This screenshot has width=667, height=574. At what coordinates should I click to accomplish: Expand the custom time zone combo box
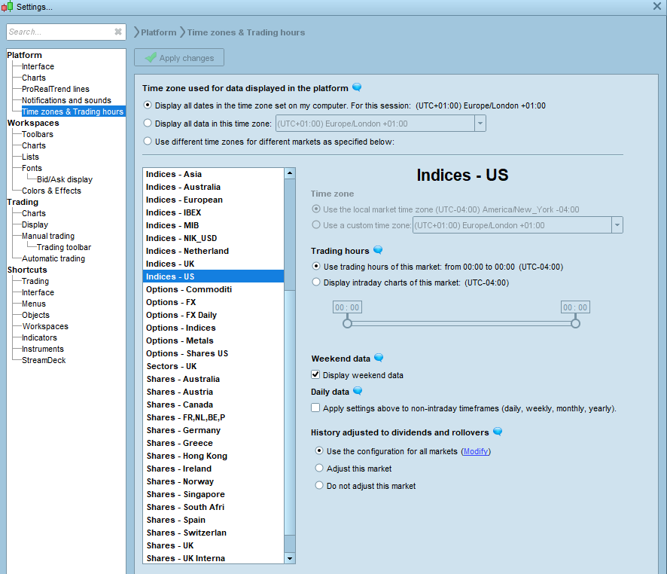[x=617, y=225]
